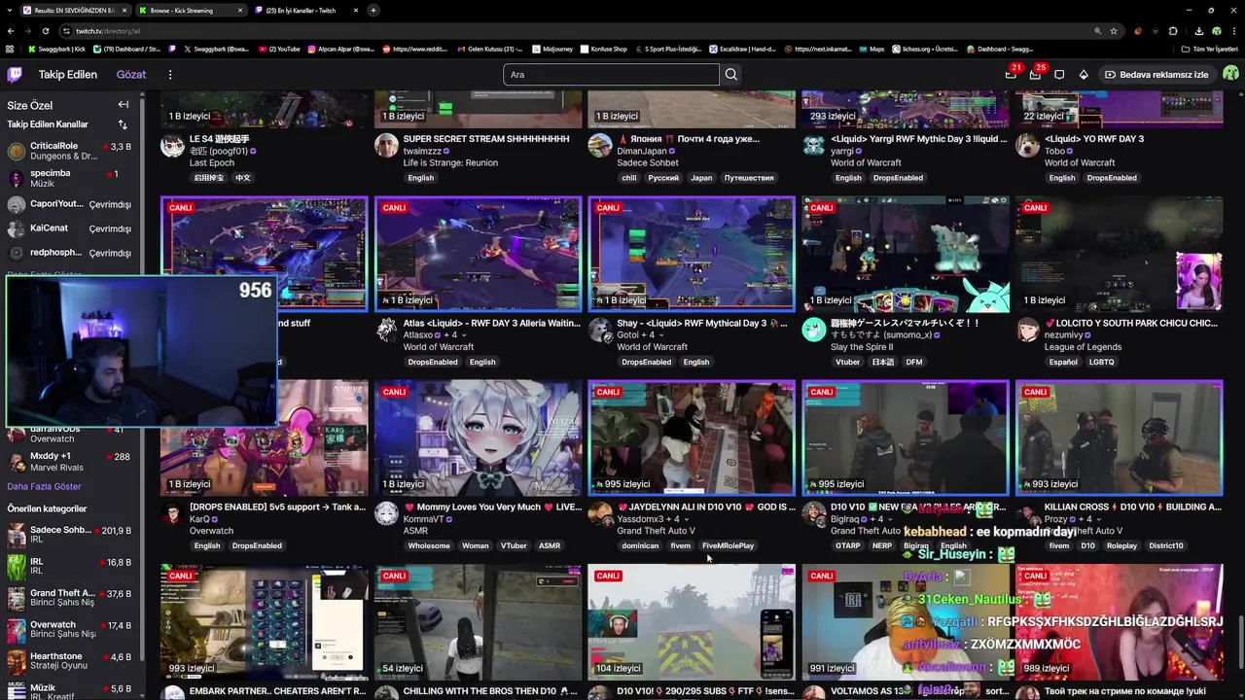The image size is (1245, 700).
Task: Click the ASMR tag under KommaVT
Action: point(550,545)
